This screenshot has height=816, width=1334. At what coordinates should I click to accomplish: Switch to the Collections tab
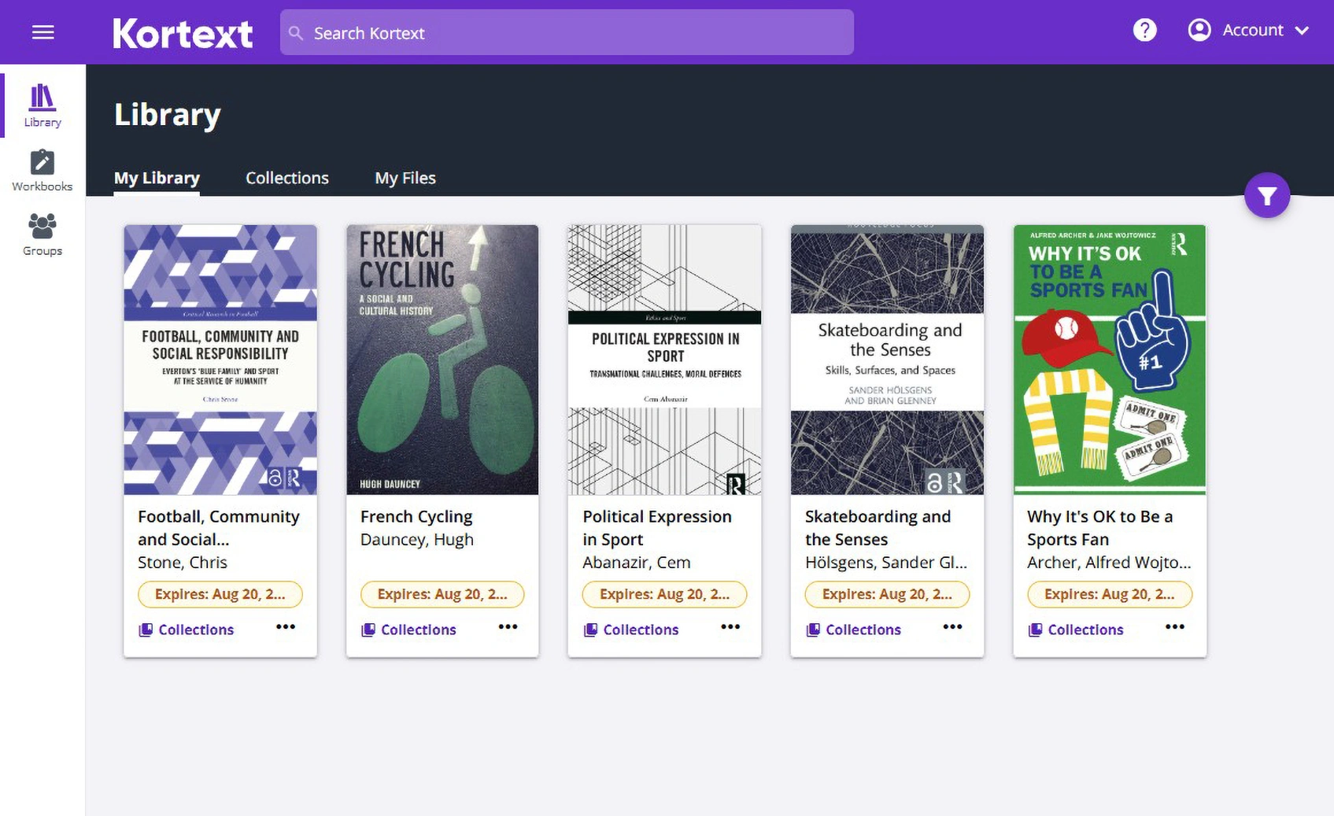(287, 178)
